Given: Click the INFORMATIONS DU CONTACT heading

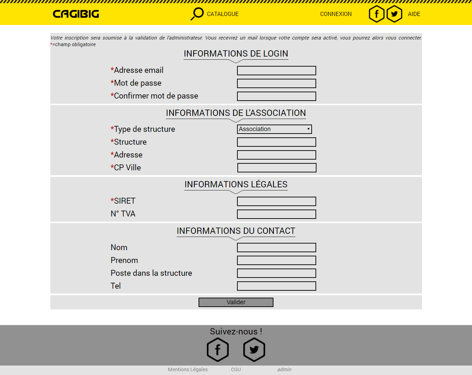Looking at the screenshot, I should (236, 231).
